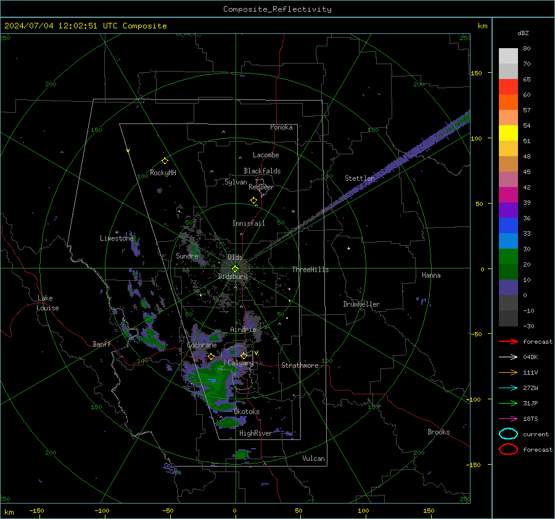Pick the bright yellow 51–54 dBZ swatch

tap(508, 133)
